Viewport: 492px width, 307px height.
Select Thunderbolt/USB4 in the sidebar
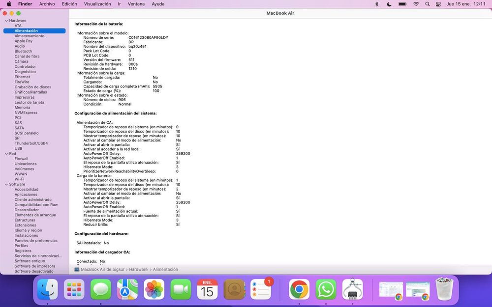(x=31, y=143)
